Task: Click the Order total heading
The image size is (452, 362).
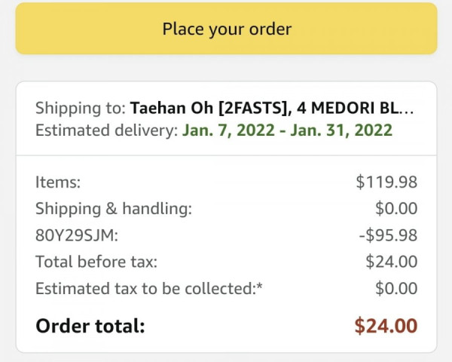Action: 90,326
